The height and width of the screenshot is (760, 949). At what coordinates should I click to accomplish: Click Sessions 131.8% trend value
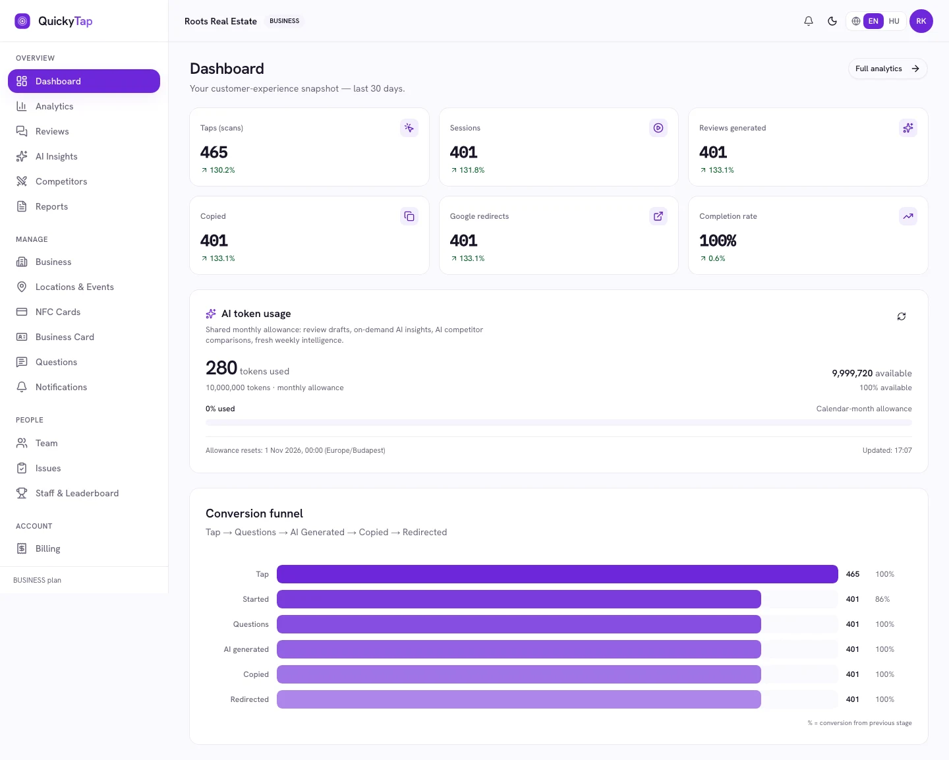(x=472, y=170)
